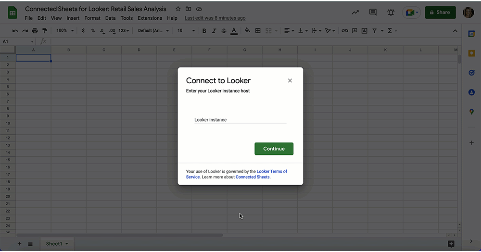Open the borders tool

coord(258,31)
